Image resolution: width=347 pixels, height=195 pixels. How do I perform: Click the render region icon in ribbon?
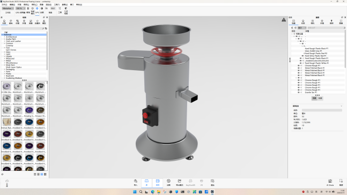[46, 9]
